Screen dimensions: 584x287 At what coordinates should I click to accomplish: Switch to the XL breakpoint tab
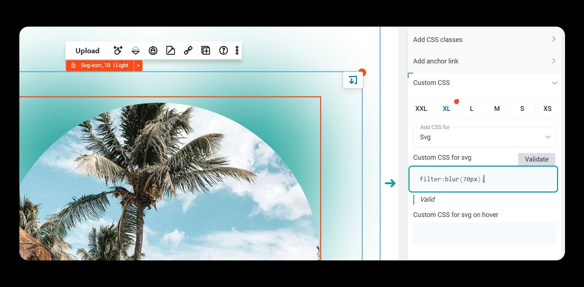point(446,109)
